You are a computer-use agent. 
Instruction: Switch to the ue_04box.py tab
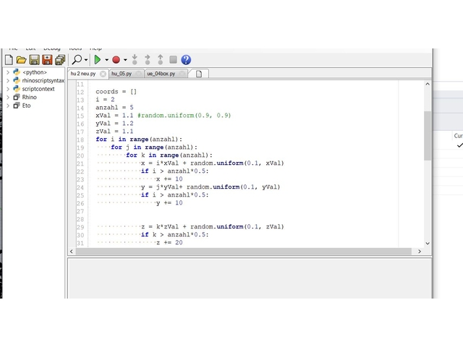[x=161, y=74]
